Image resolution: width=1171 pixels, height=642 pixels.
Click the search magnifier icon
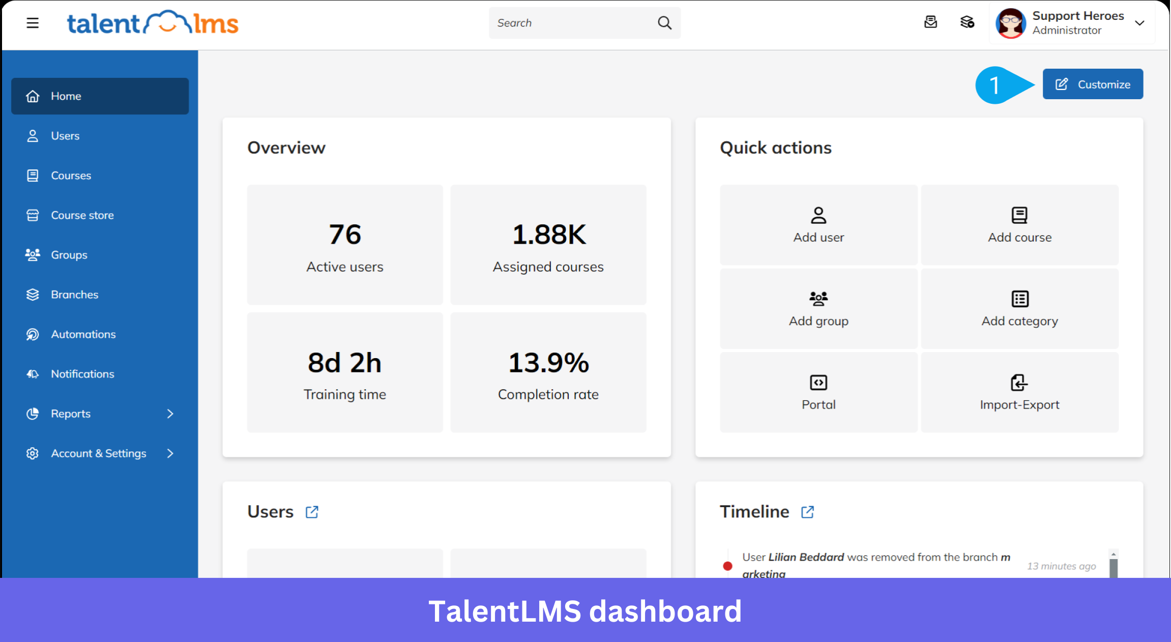(664, 23)
